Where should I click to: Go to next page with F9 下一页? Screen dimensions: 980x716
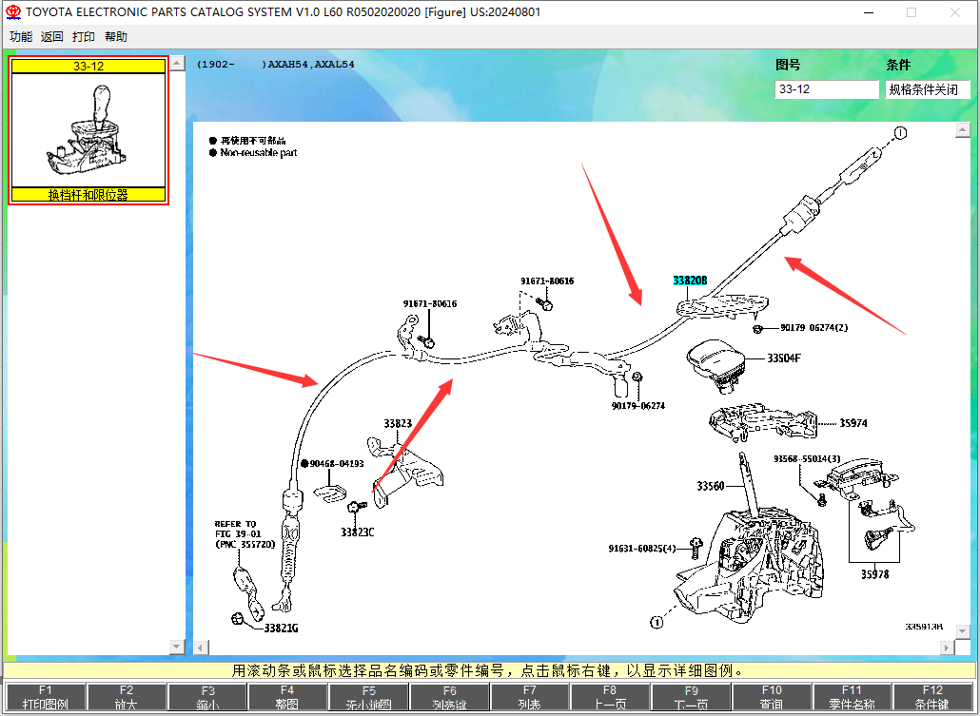tap(691, 697)
